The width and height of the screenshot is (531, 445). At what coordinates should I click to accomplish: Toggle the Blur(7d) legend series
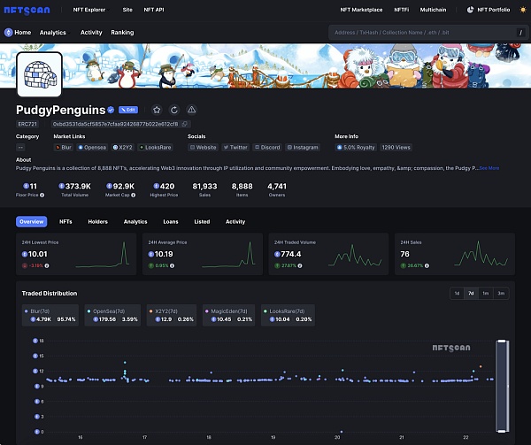point(50,314)
